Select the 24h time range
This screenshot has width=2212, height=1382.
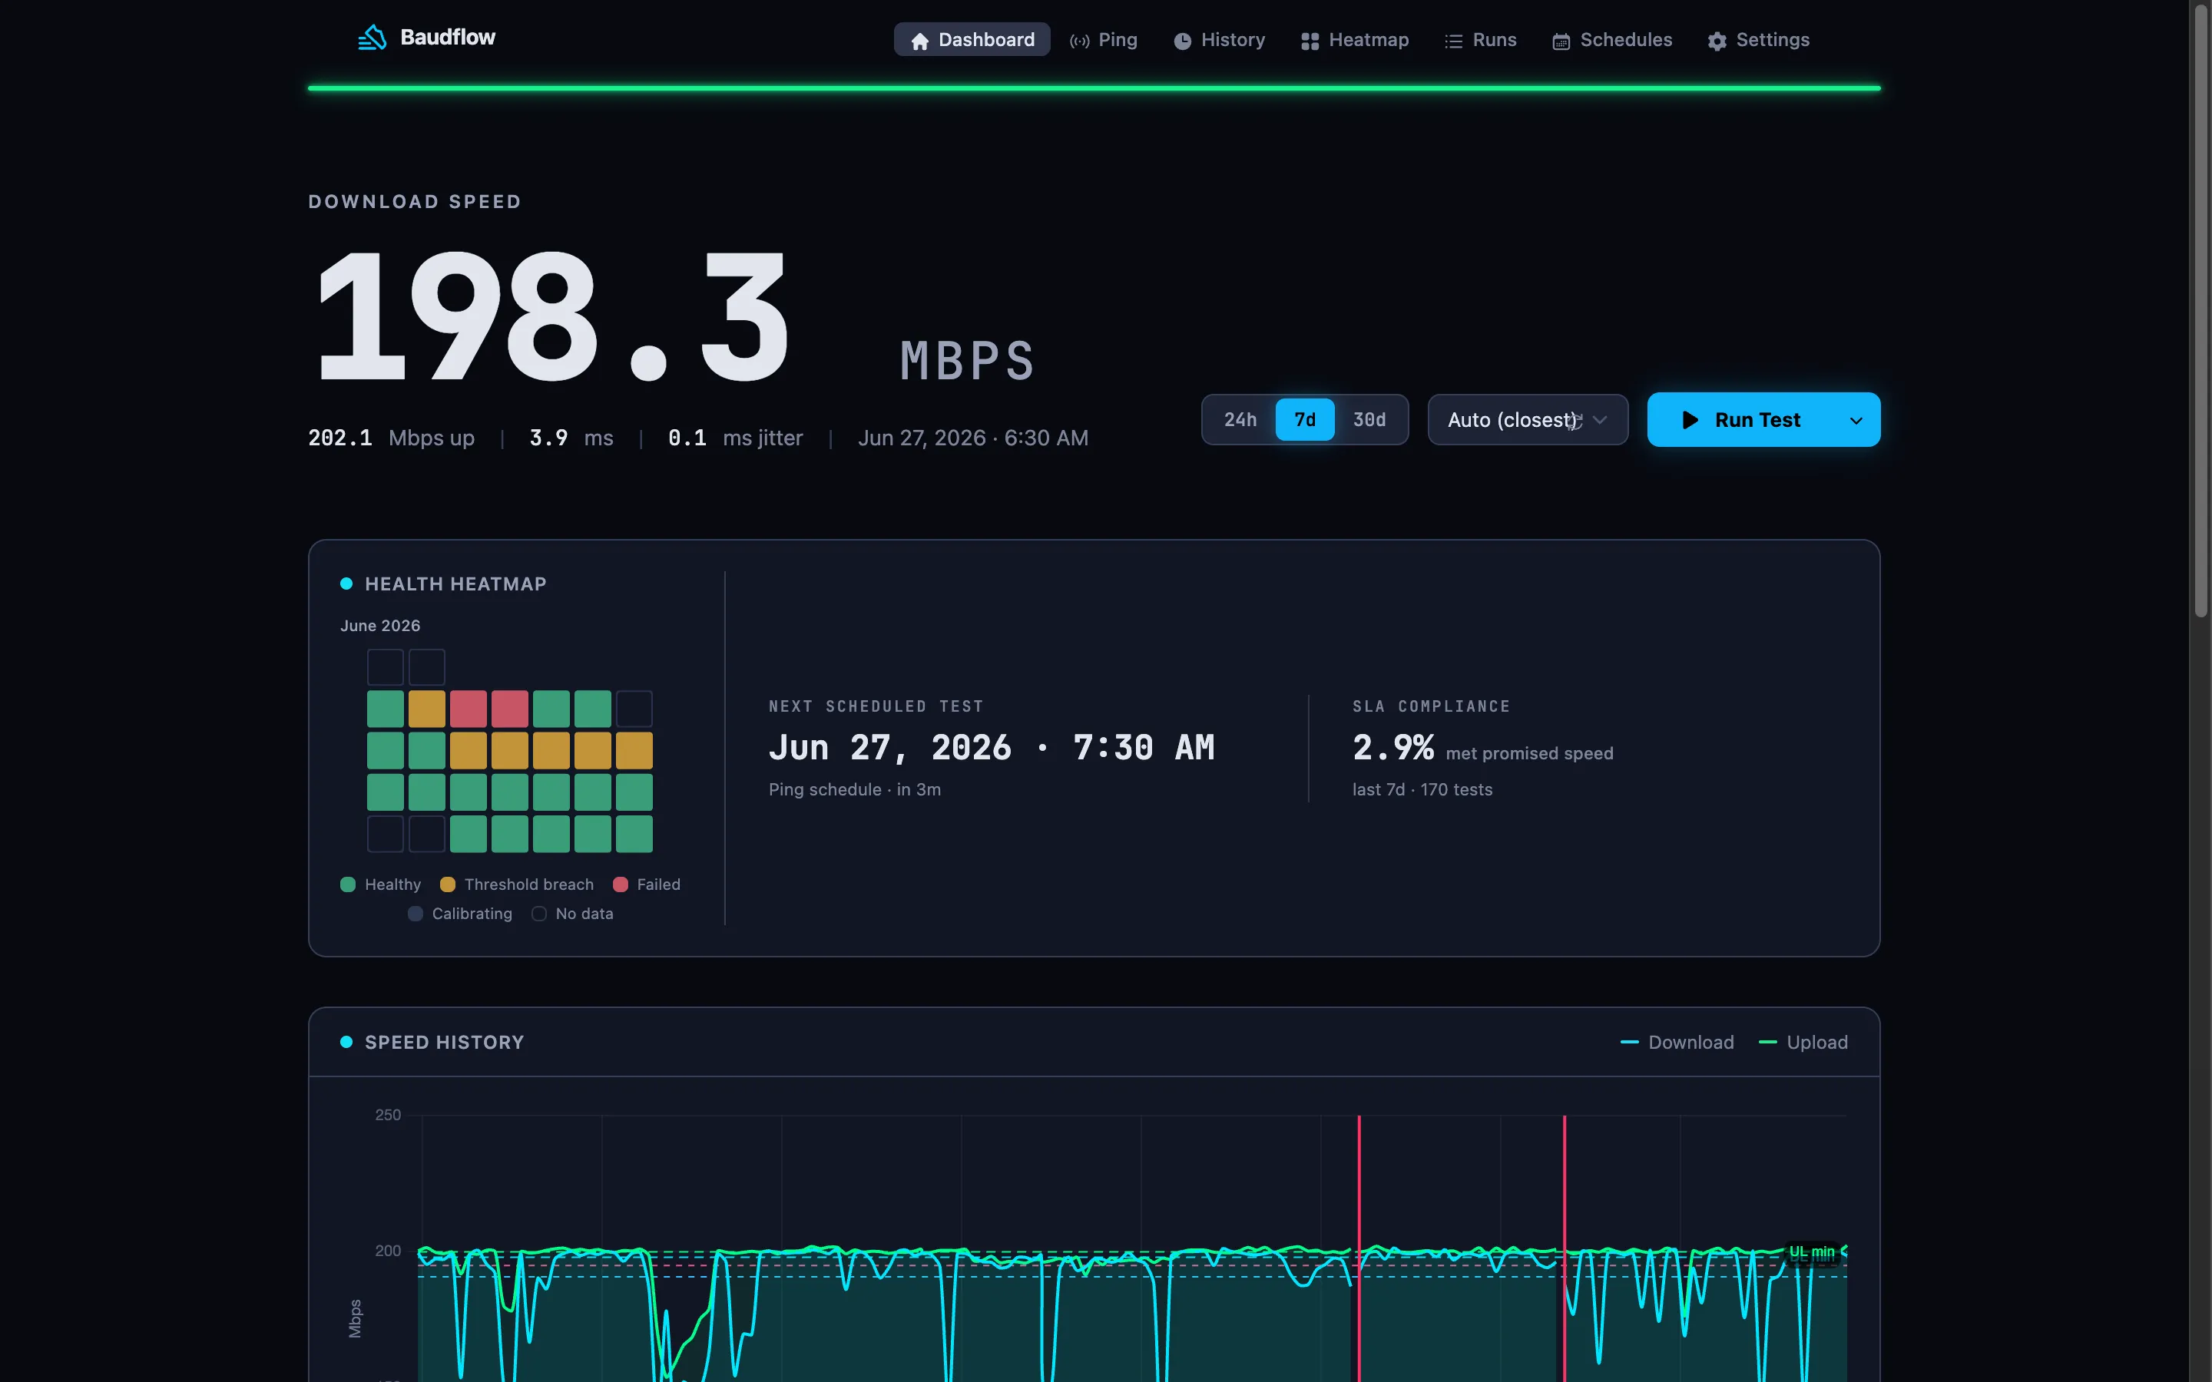[x=1240, y=419]
